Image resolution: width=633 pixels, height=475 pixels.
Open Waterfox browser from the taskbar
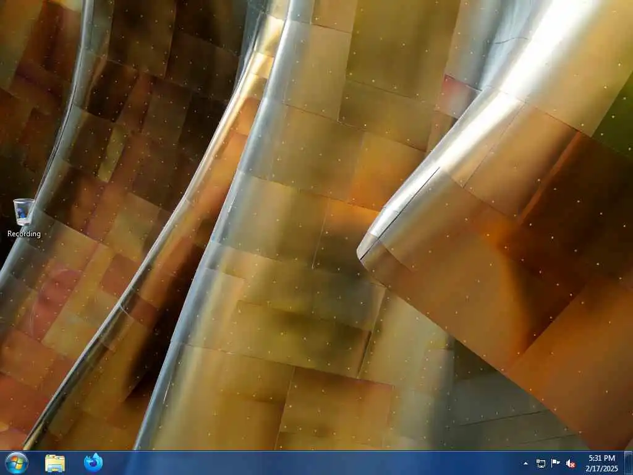point(93,463)
